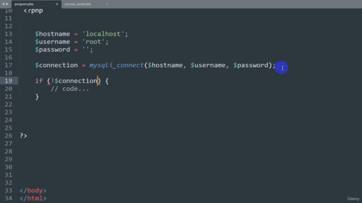Click the mysqli_connect function name

[x=117, y=65]
